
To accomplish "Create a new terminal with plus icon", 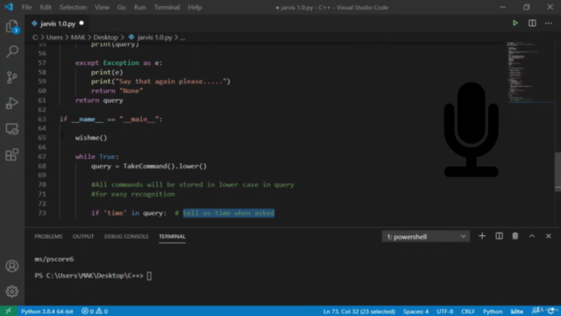I will pos(482,236).
